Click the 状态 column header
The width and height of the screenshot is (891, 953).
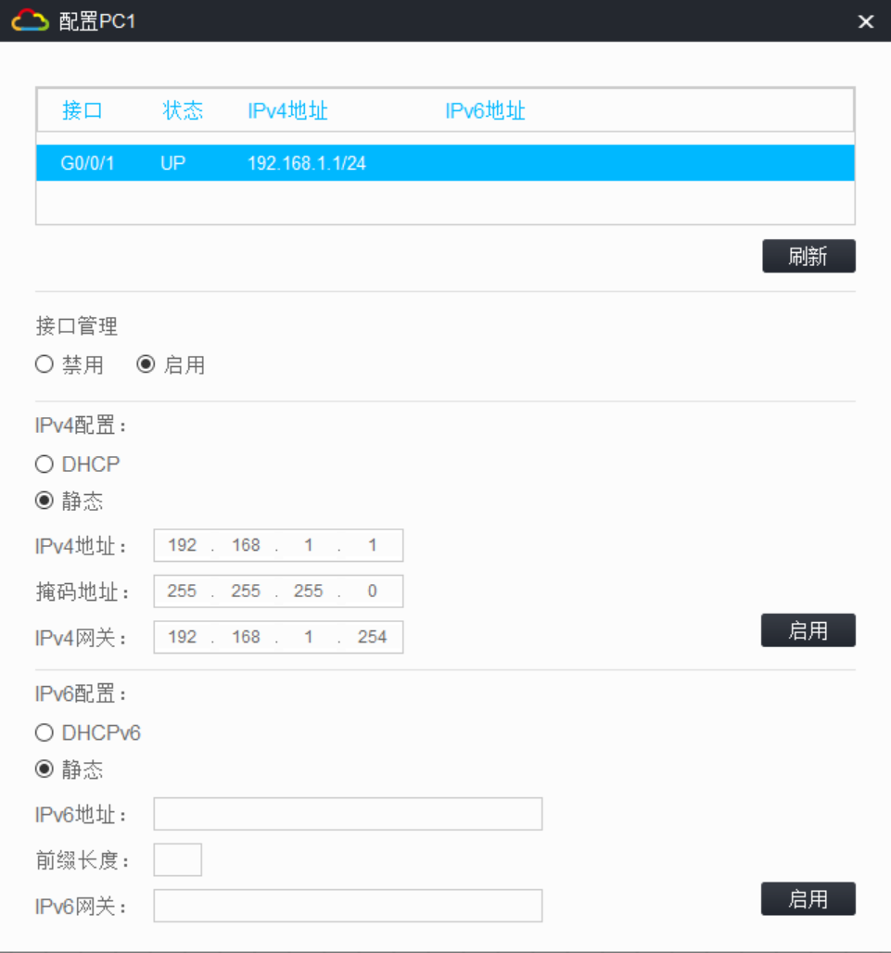coord(183,110)
